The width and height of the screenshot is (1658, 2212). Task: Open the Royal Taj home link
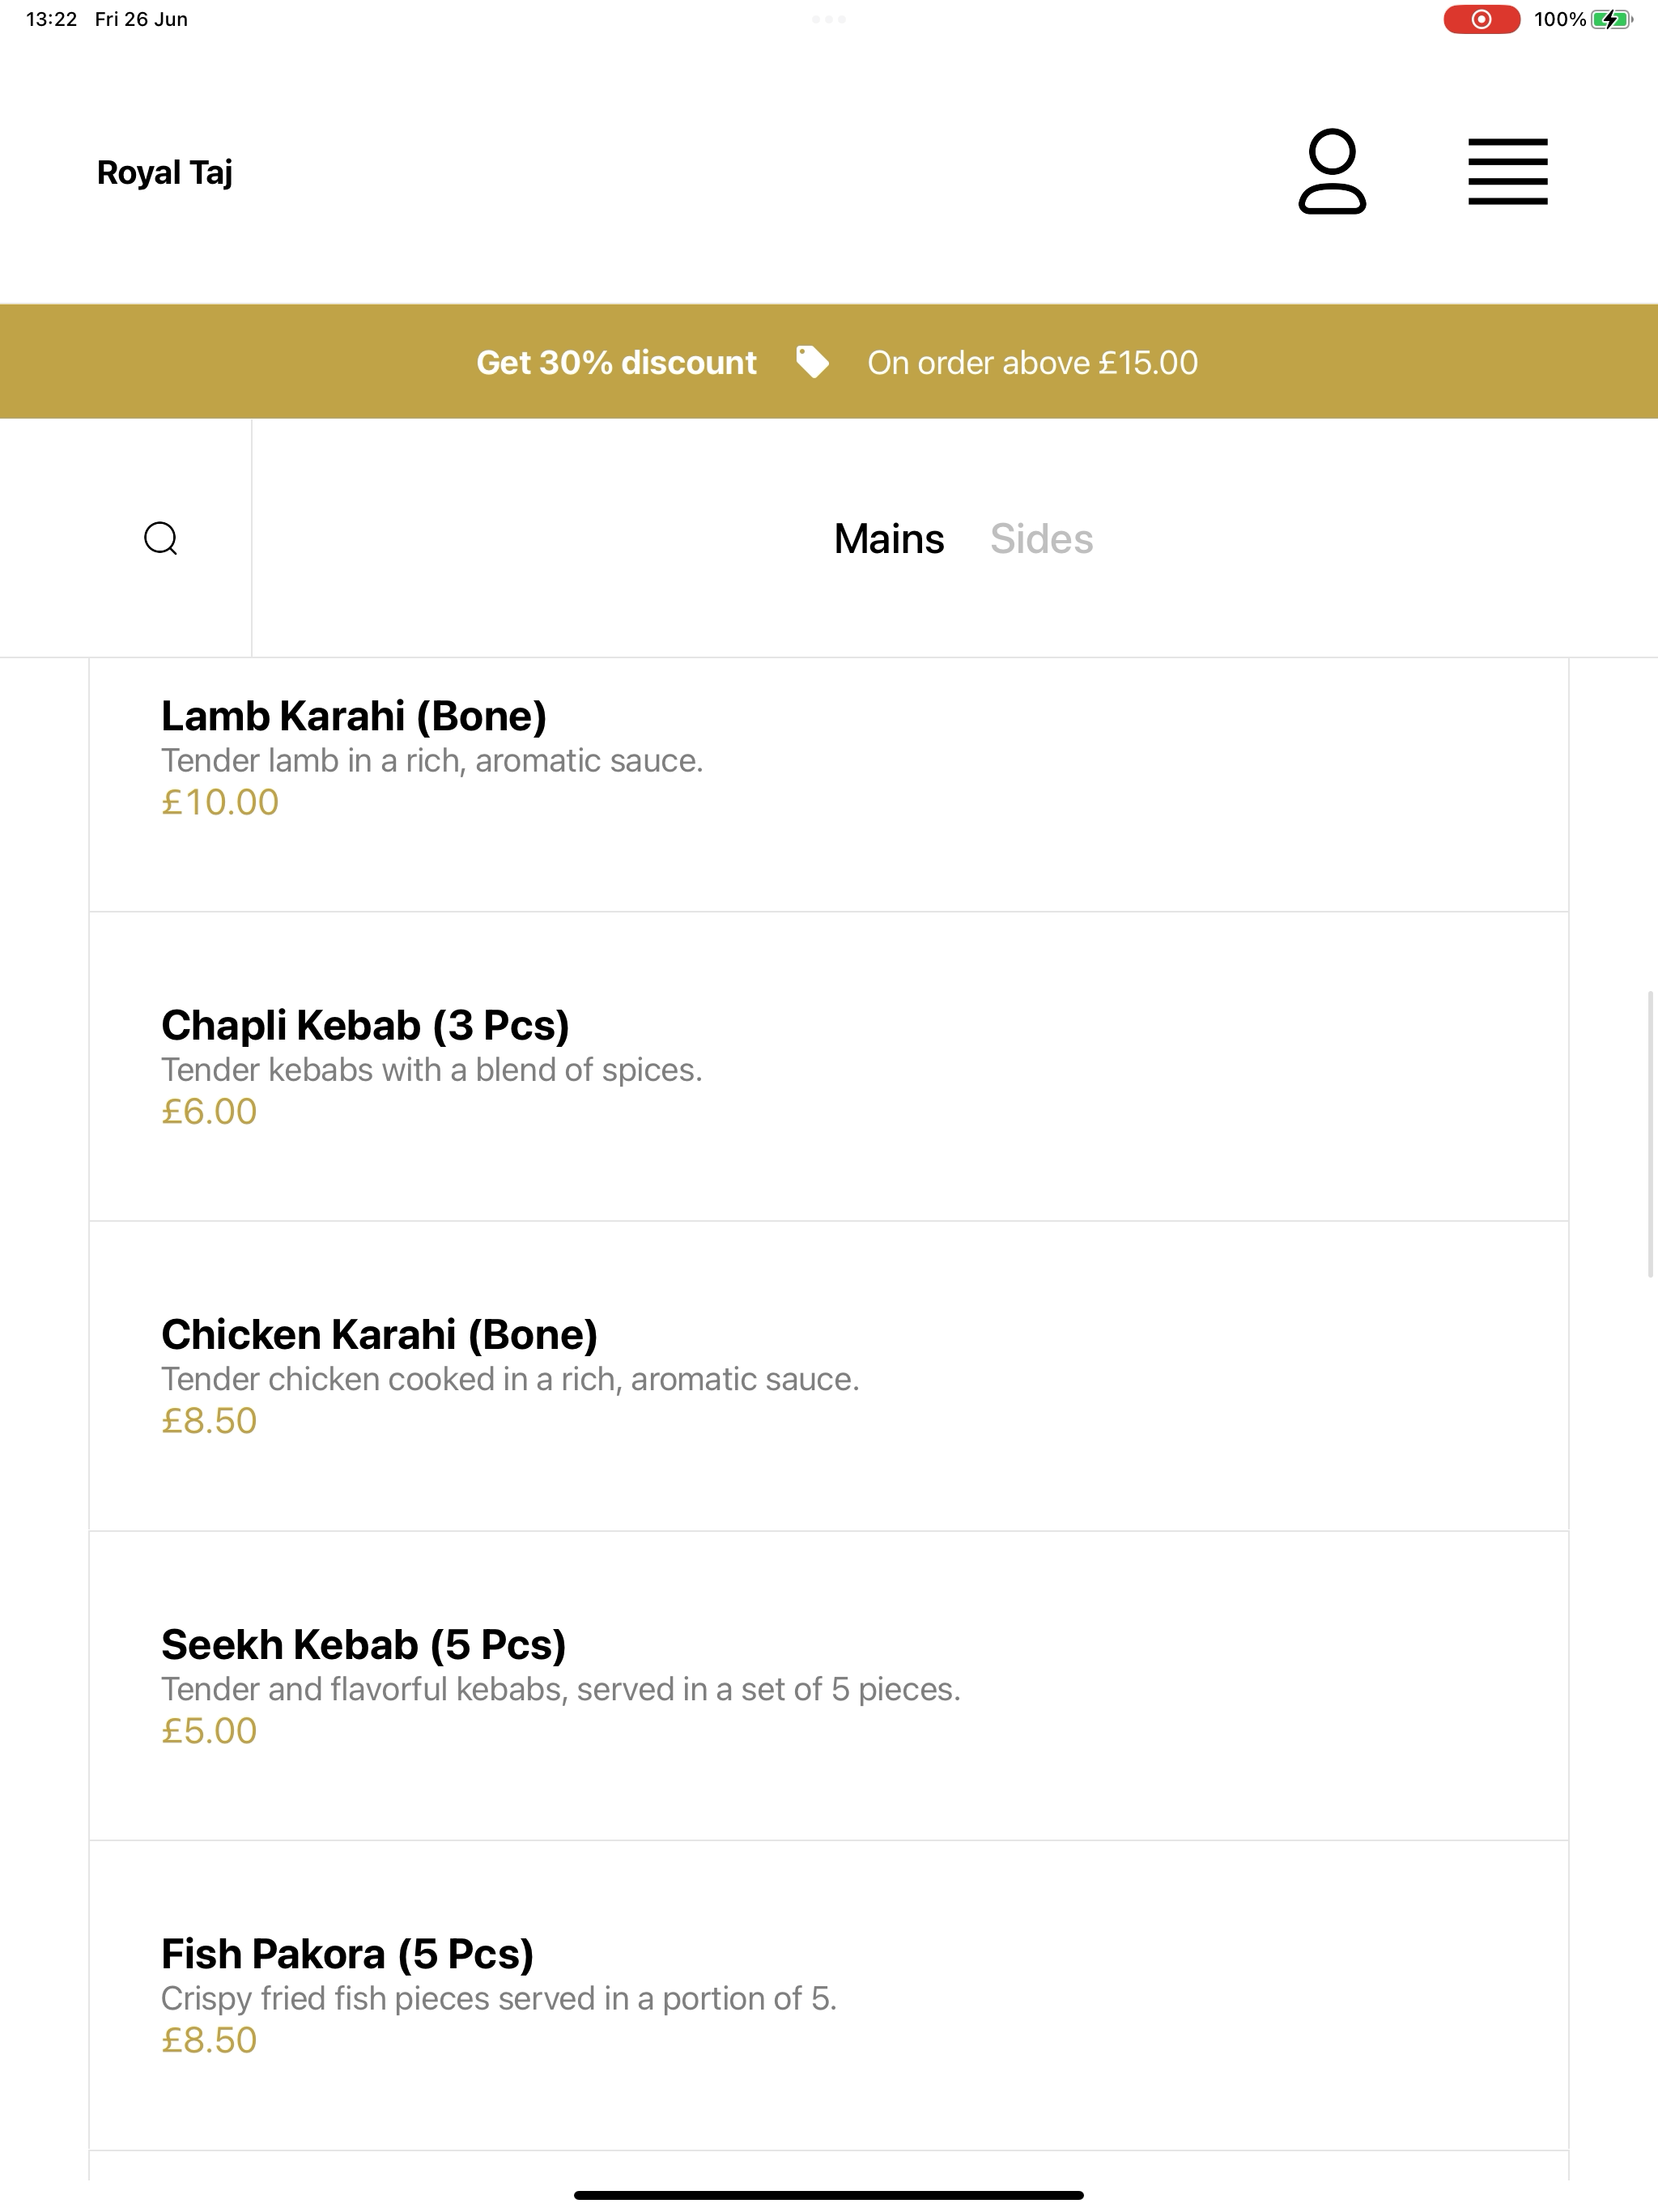[x=165, y=172]
